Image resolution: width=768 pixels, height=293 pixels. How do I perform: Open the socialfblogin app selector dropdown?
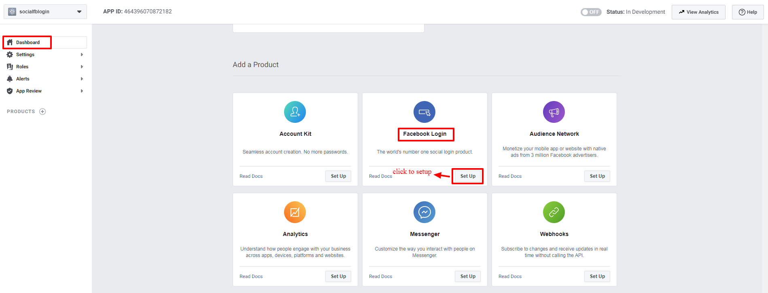(79, 12)
